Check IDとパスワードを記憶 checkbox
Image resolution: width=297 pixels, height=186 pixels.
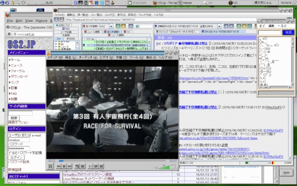click(10, 153)
